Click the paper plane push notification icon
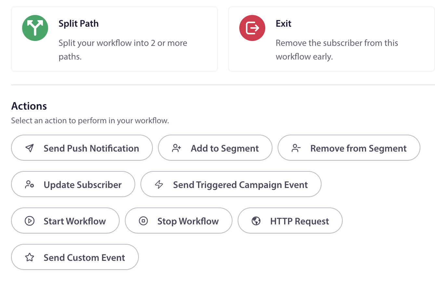 coord(30,148)
